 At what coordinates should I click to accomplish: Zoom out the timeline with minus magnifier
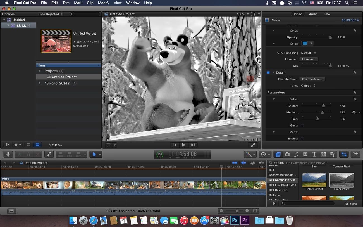pos(221,211)
